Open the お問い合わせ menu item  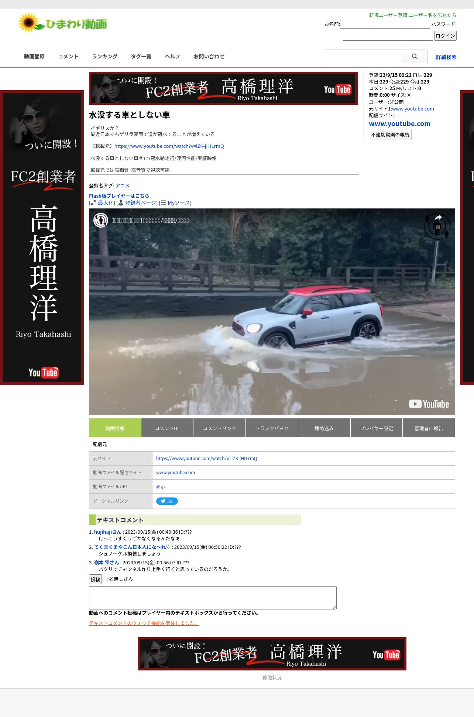point(209,57)
